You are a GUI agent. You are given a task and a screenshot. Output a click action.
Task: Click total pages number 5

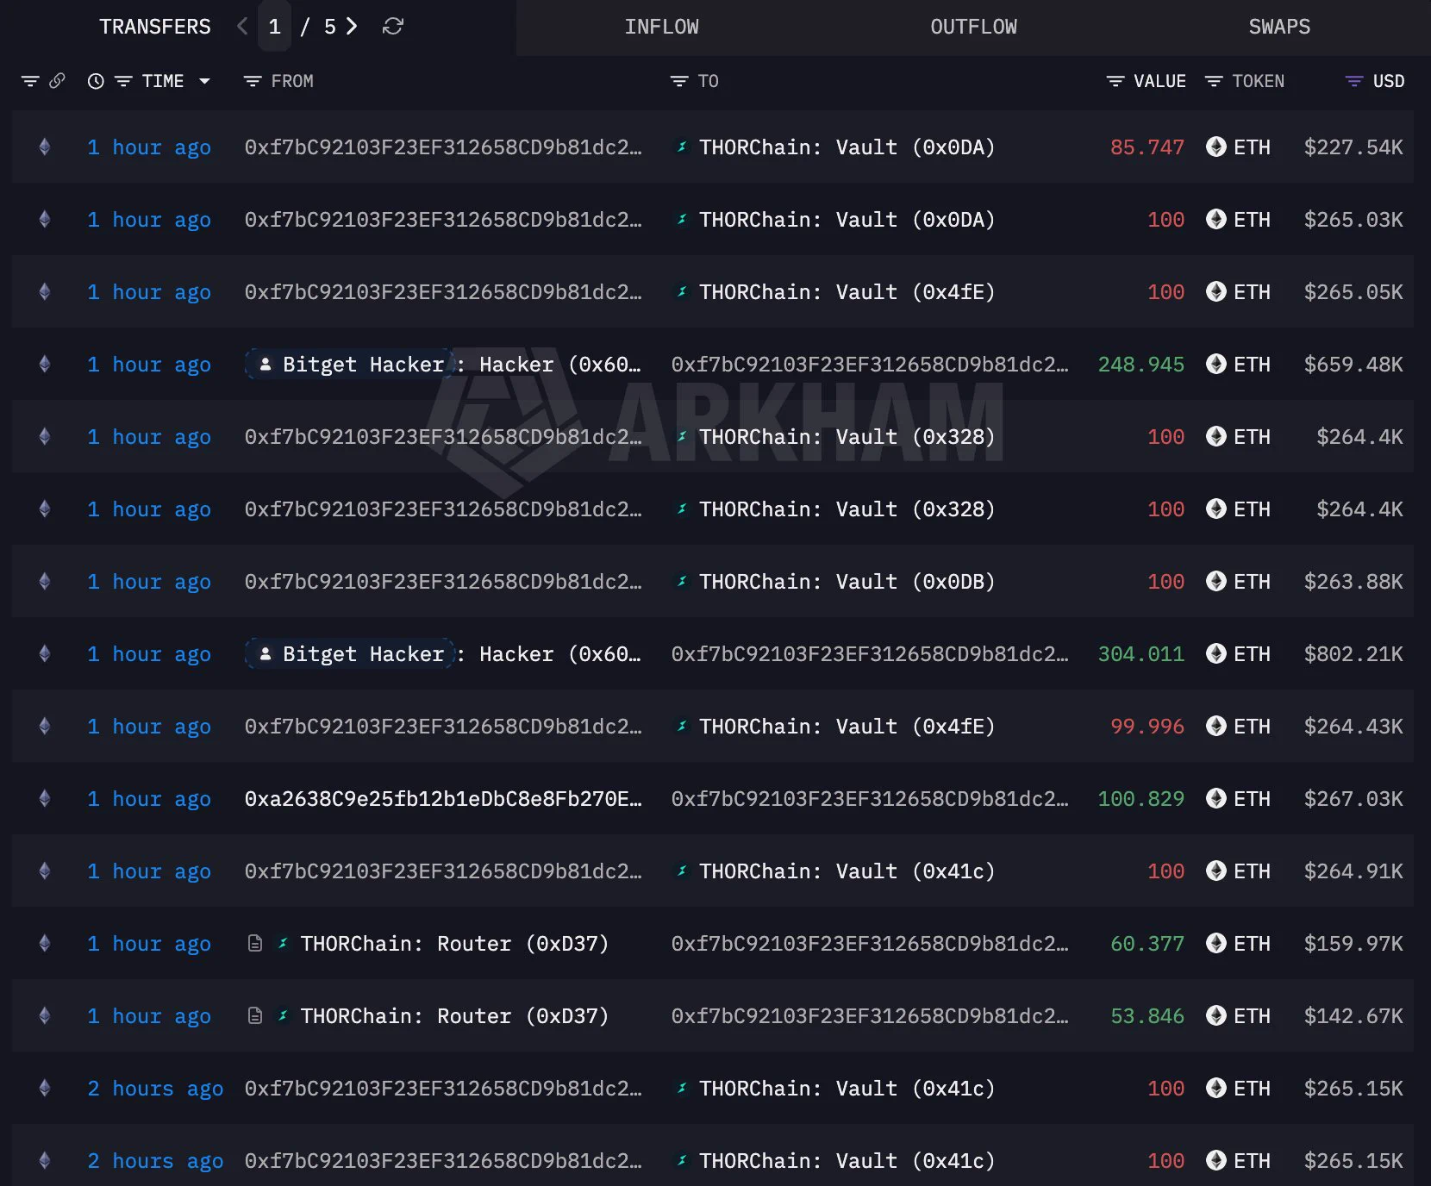(x=330, y=27)
